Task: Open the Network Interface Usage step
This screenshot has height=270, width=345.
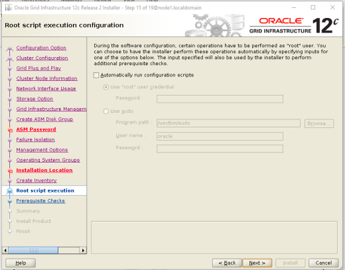Action: tap(46, 88)
